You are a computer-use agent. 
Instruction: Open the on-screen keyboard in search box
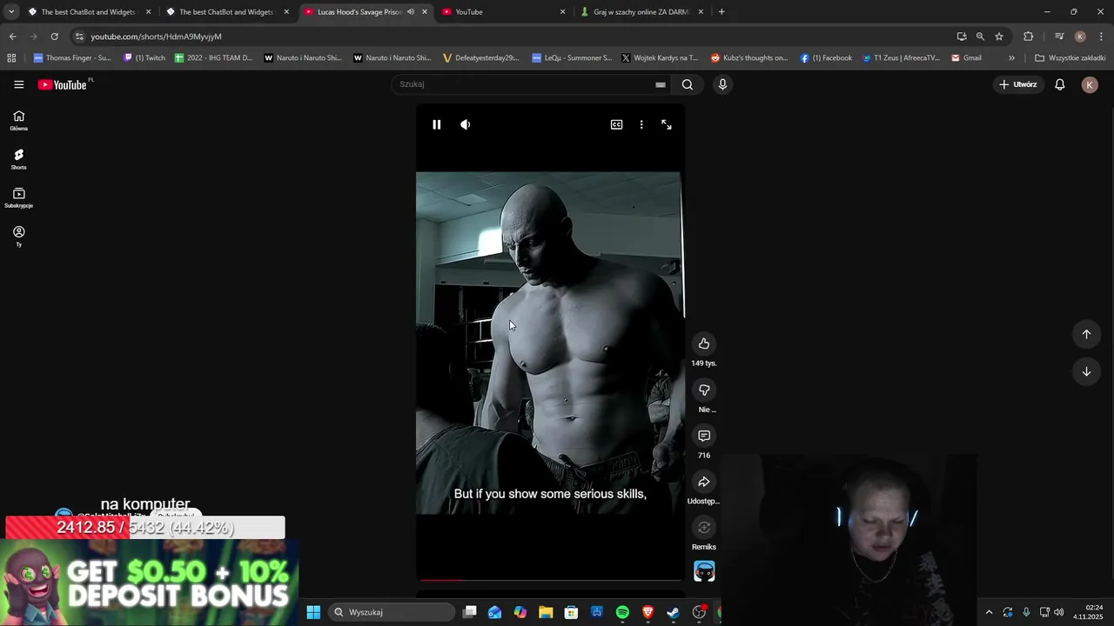point(661,84)
